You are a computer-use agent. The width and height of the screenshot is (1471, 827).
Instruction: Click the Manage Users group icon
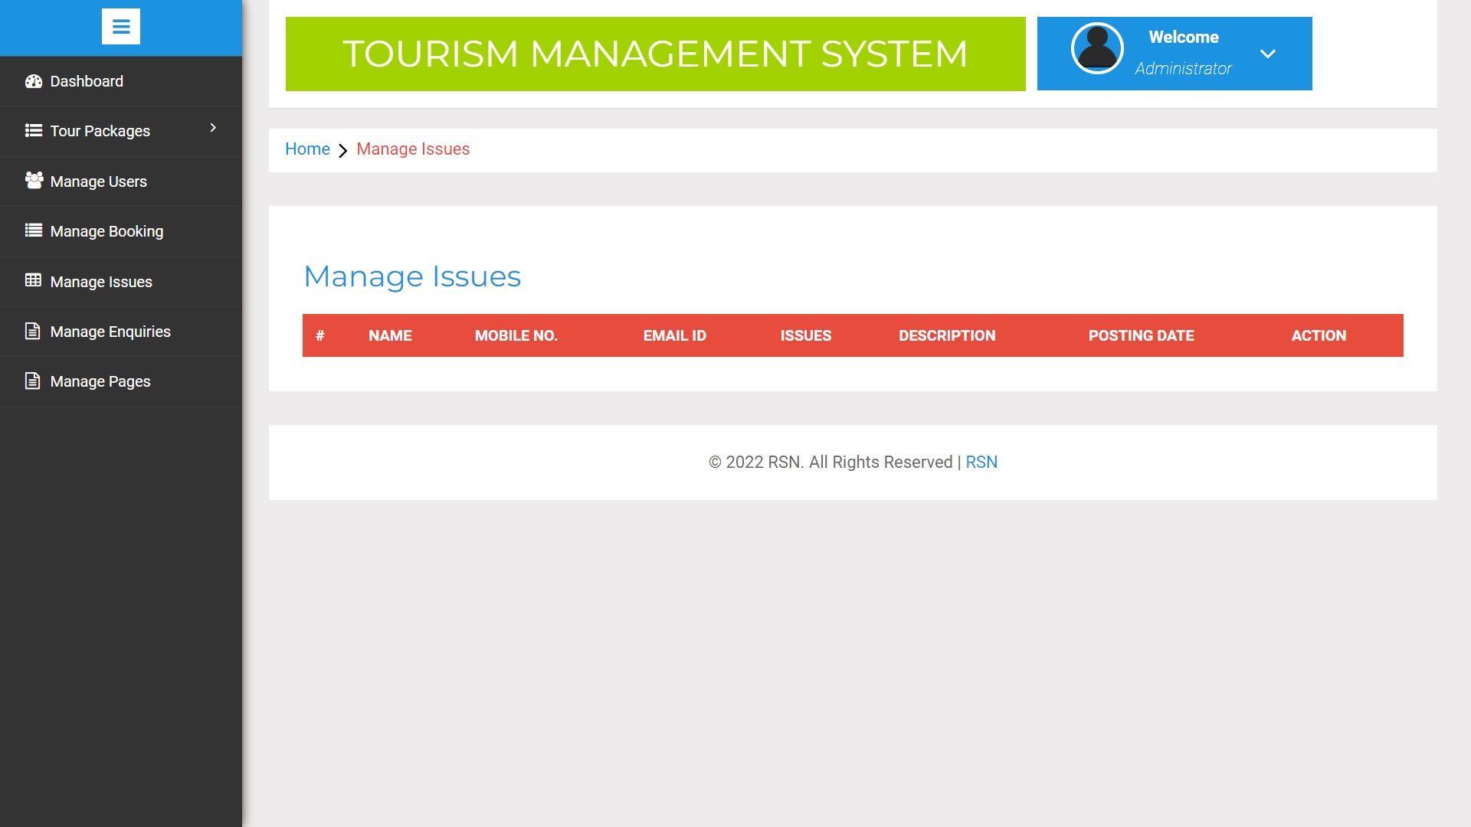click(x=34, y=181)
